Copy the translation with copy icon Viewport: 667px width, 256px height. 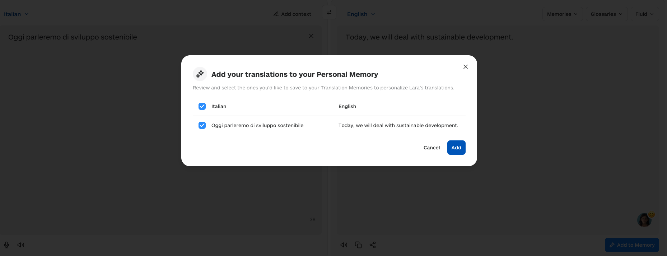[x=358, y=245]
